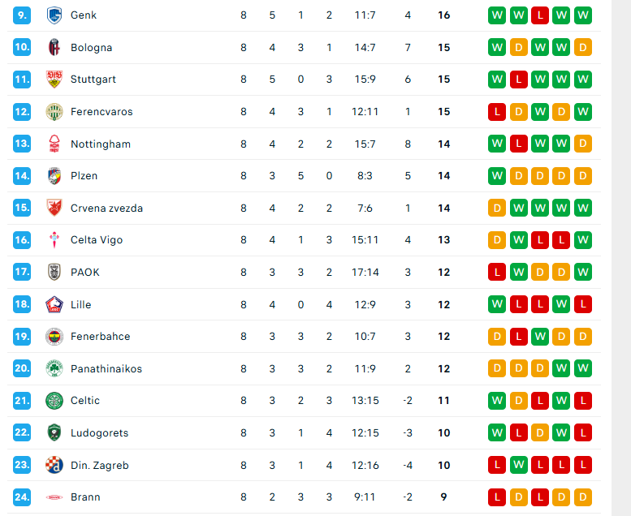This screenshot has height=516, width=631.
Task: Click the Stuttgart club crest icon
Action: pos(54,80)
